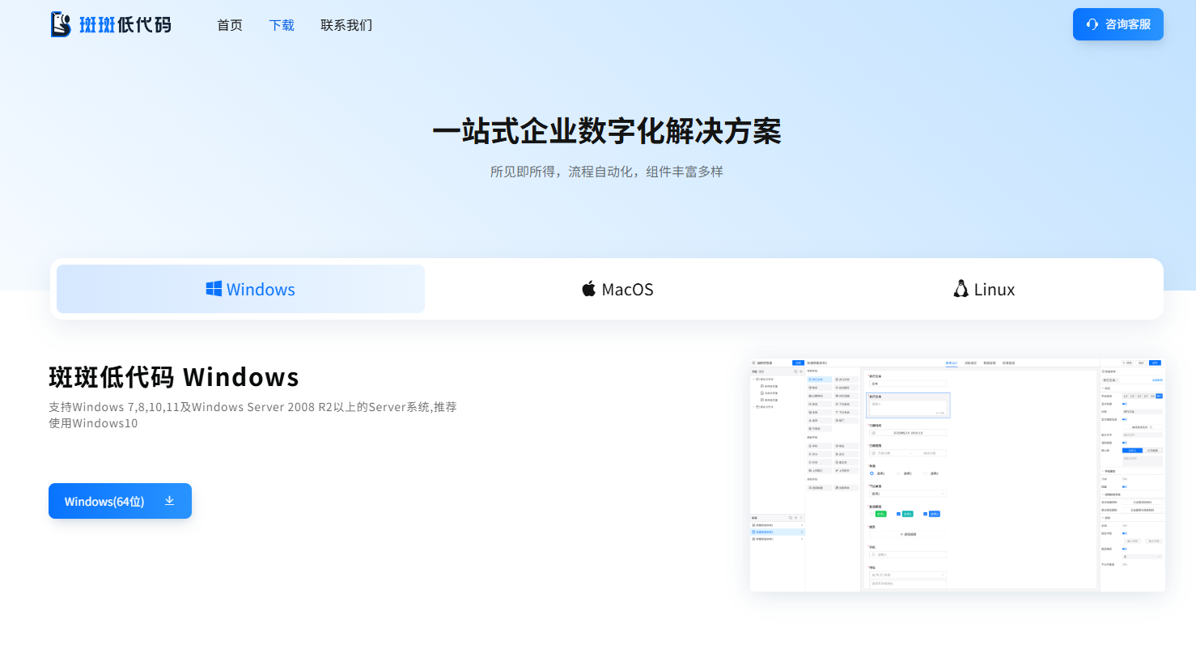
Task: Switch to the Linux tab
Action: click(x=984, y=289)
